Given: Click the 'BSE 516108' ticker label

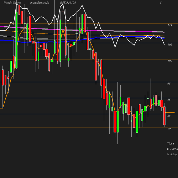Looking at the screenshot, I should tap(68, 2).
